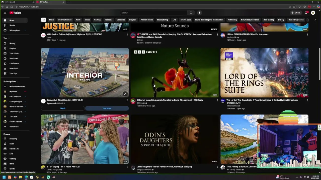Viewport: 321px width, 180px height.
Task: Open Music under Explore
Action: pyautogui.click(x=15, y=144)
